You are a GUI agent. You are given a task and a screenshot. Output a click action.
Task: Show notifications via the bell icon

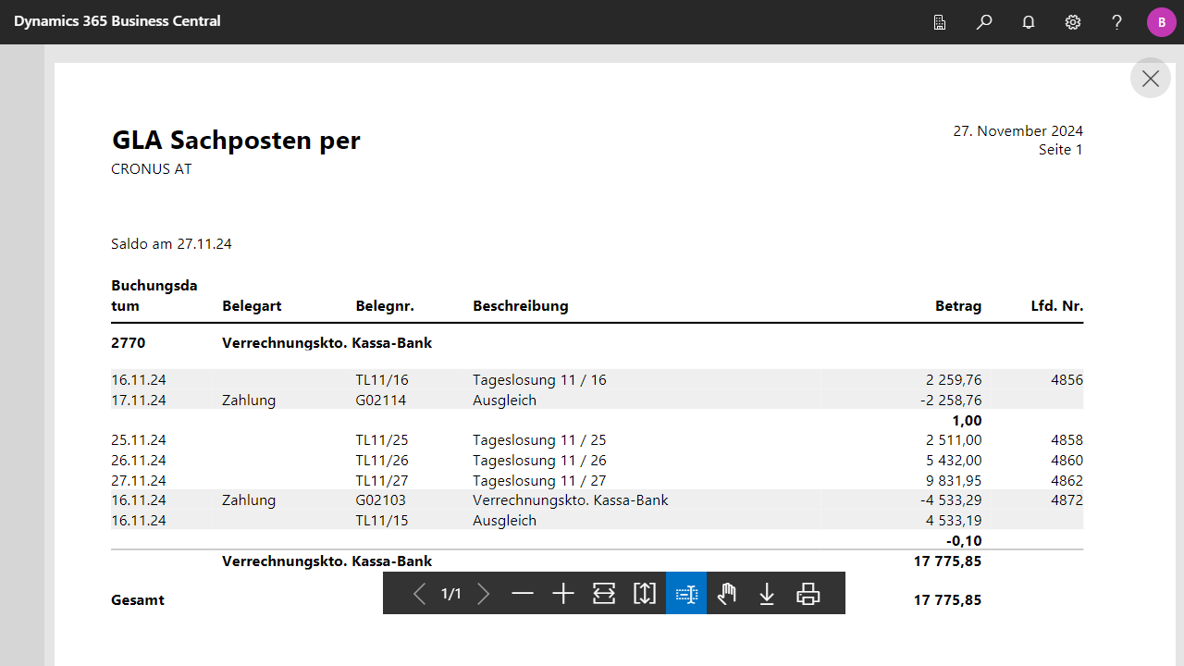[1029, 22]
